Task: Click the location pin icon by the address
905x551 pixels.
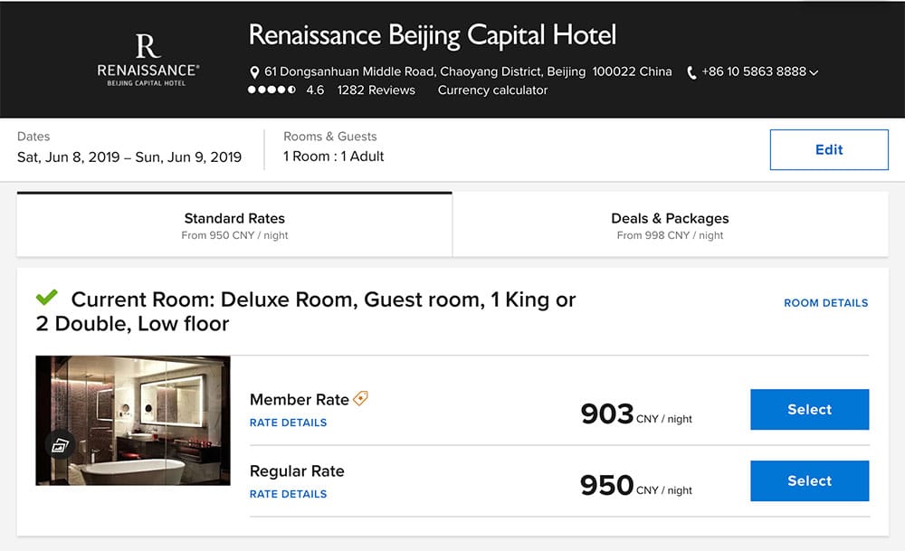Action: tap(256, 71)
